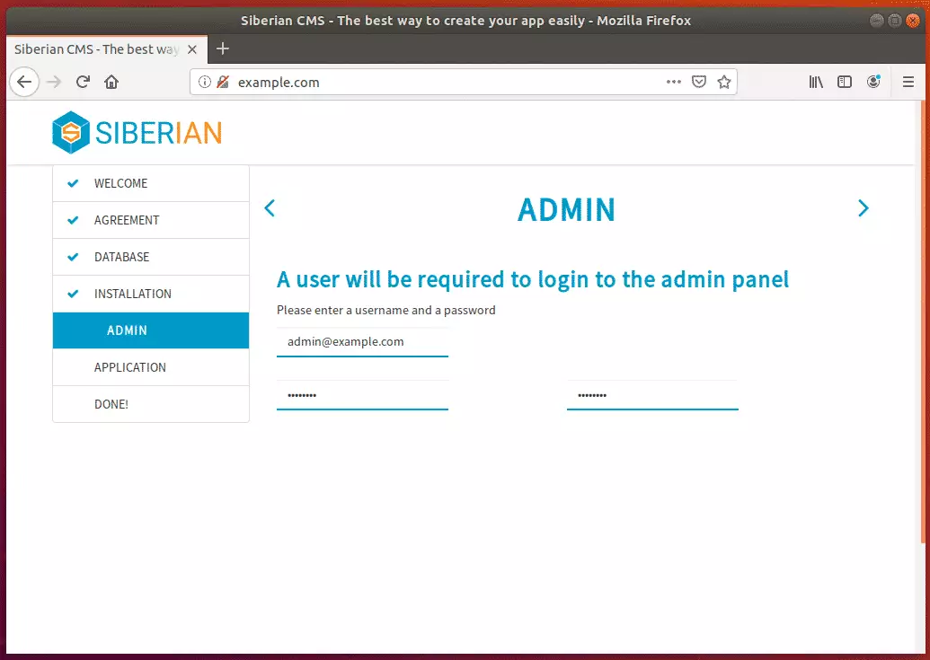
Task: Advance to next installer step arrow
Action: 864,208
